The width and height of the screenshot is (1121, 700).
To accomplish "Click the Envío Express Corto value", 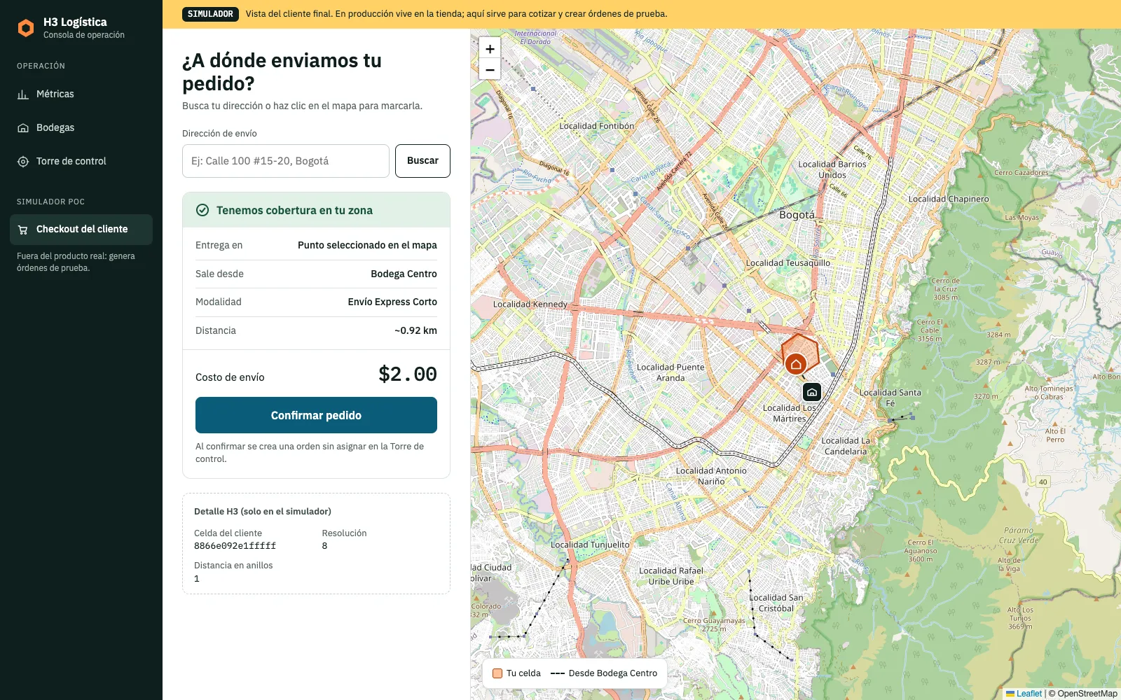I will point(392,302).
